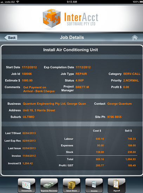
Task: Tap the Job Id value 100006
Action: click(x=27, y=74)
